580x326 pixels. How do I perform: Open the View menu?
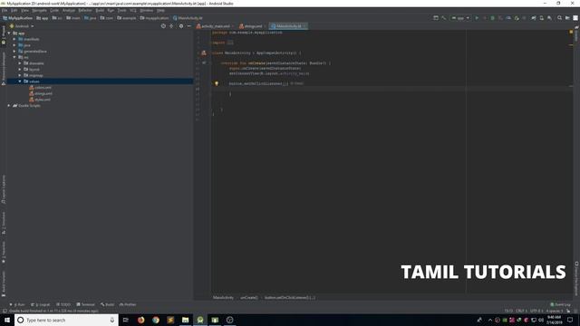24,10
